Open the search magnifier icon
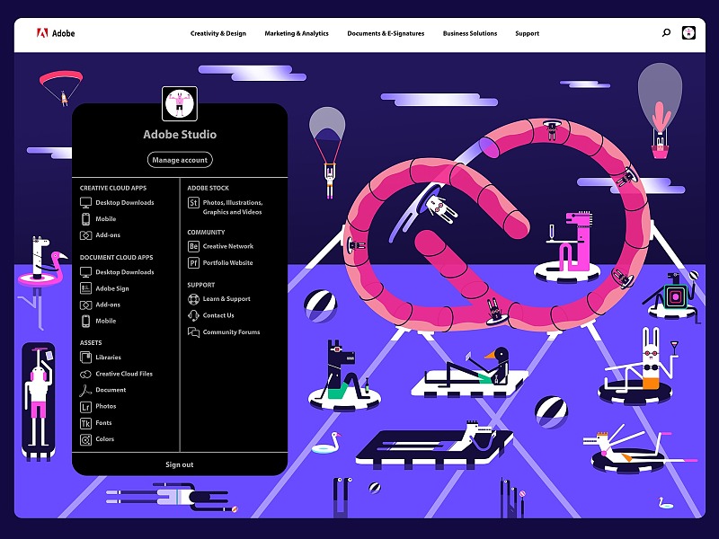Viewport: 719px width, 539px height. [x=666, y=33]
